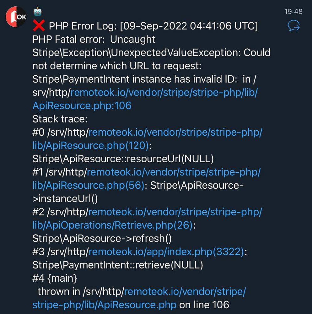Click the 'PHP Error Log' header text
Viewport: 312px width, 314px height.
[83, 26]
